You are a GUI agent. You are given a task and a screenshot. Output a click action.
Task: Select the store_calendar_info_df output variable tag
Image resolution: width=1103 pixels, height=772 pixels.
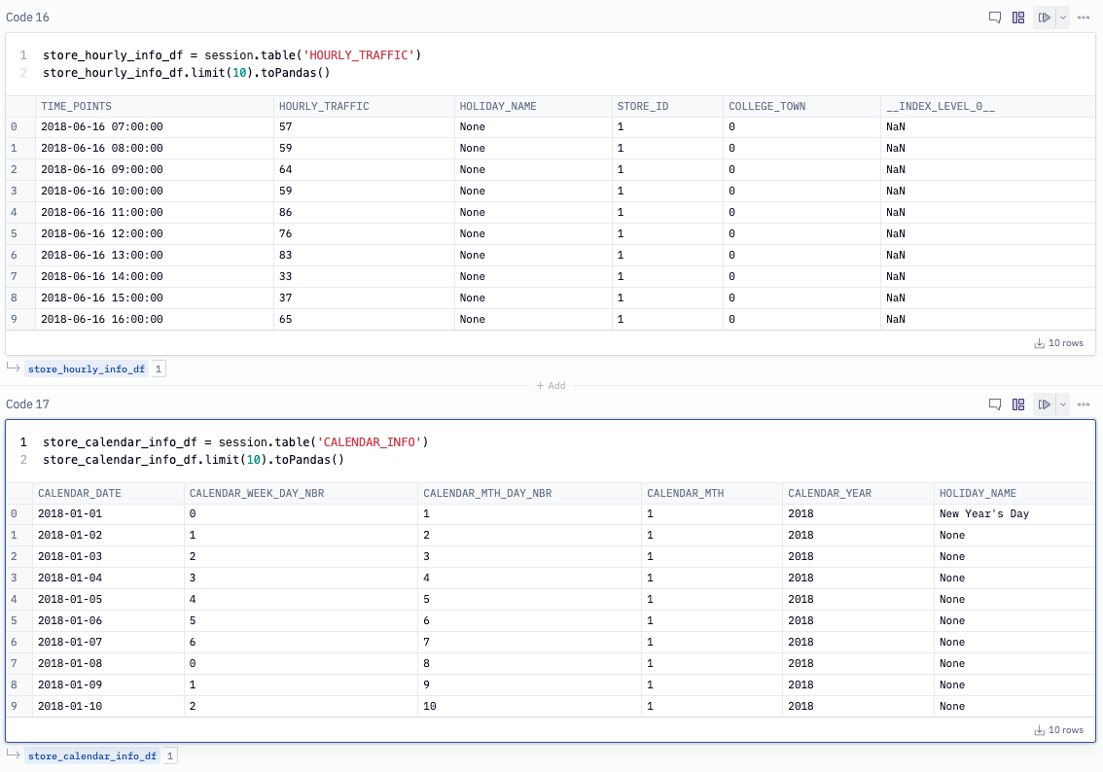[92, 756]
